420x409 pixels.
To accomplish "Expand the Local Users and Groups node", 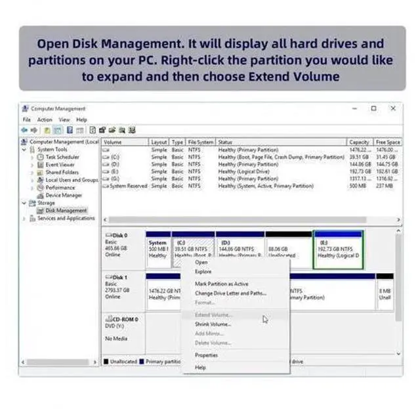I will (32, 180).
